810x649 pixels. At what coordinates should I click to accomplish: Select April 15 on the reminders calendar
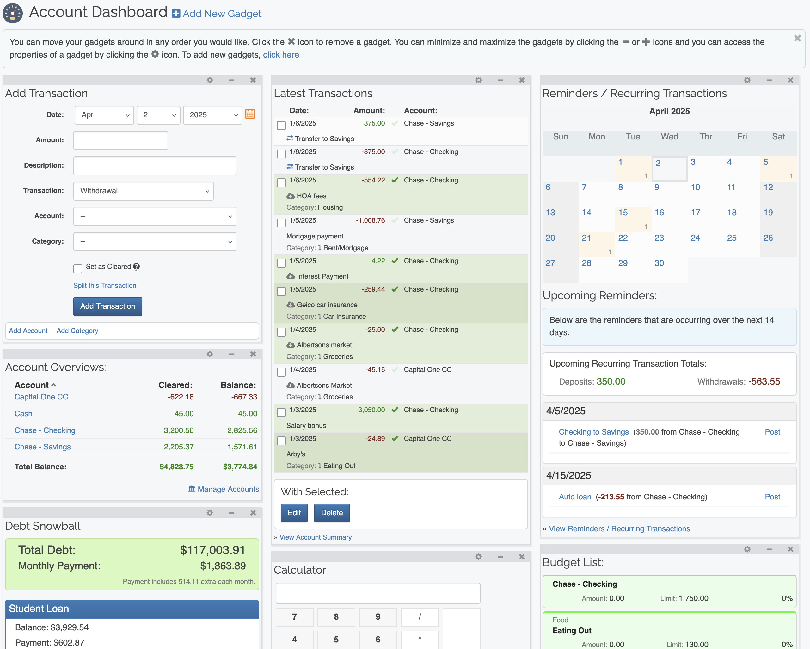click(x=623, y=213)
